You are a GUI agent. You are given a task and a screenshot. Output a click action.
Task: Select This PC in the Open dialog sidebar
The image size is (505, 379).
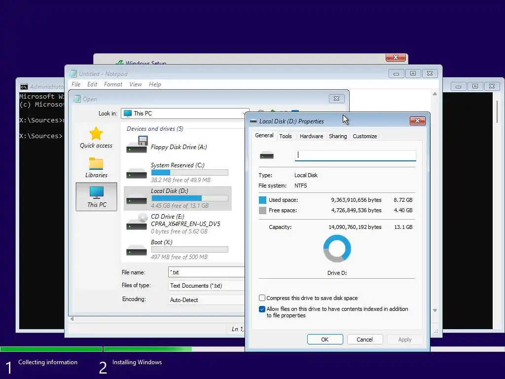click(x=96, y=196)
